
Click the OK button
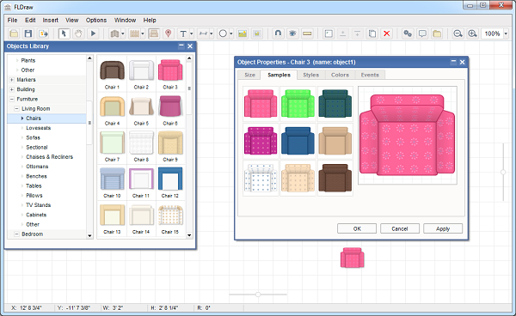(357, 228)
